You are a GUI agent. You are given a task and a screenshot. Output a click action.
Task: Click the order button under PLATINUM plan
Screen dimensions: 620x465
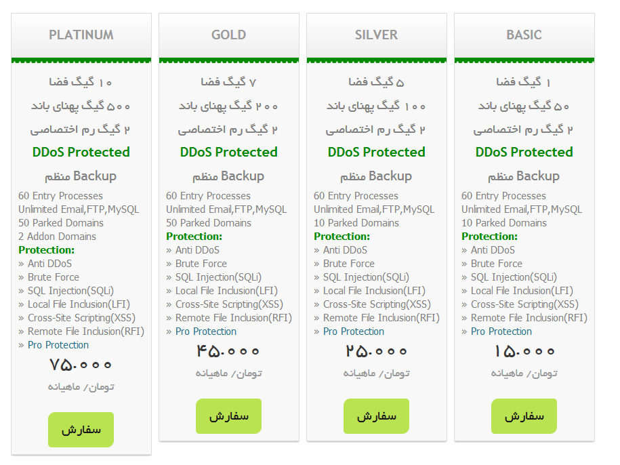pos(81,430)
